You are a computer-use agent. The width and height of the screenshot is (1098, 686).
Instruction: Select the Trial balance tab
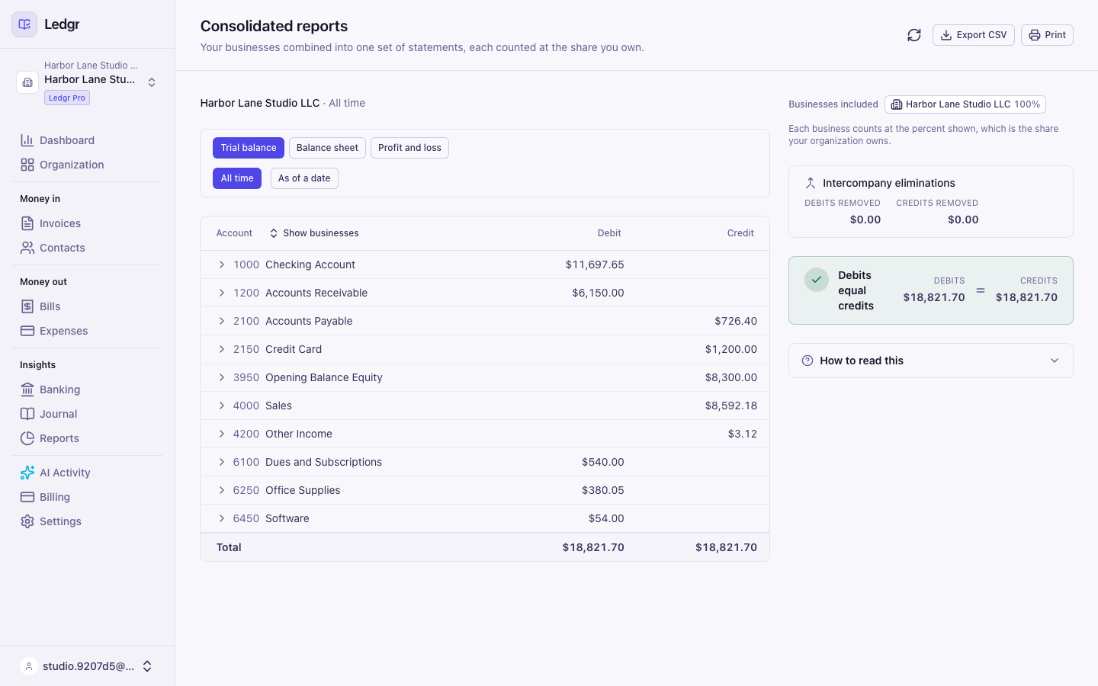click(x=249, y=148)
